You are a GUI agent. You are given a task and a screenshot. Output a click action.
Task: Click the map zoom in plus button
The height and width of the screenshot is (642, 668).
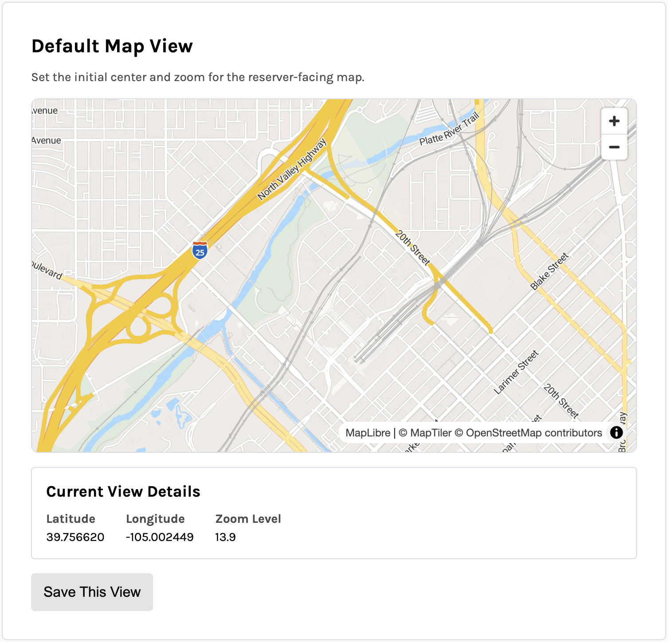[614, 121]
